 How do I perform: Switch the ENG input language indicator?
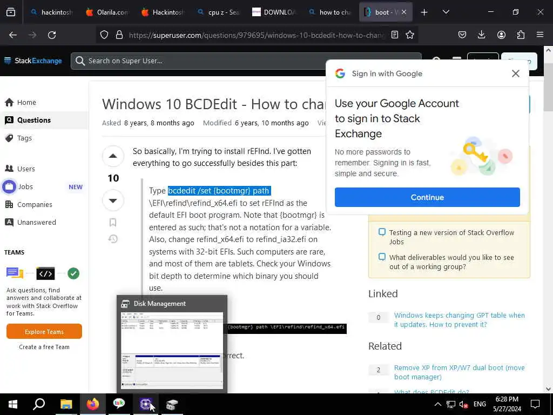480,404
